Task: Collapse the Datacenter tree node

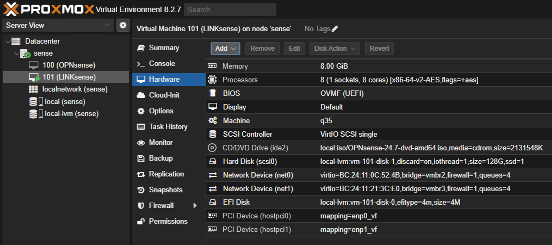Action: pyautogui.click(x=8, y=41)
